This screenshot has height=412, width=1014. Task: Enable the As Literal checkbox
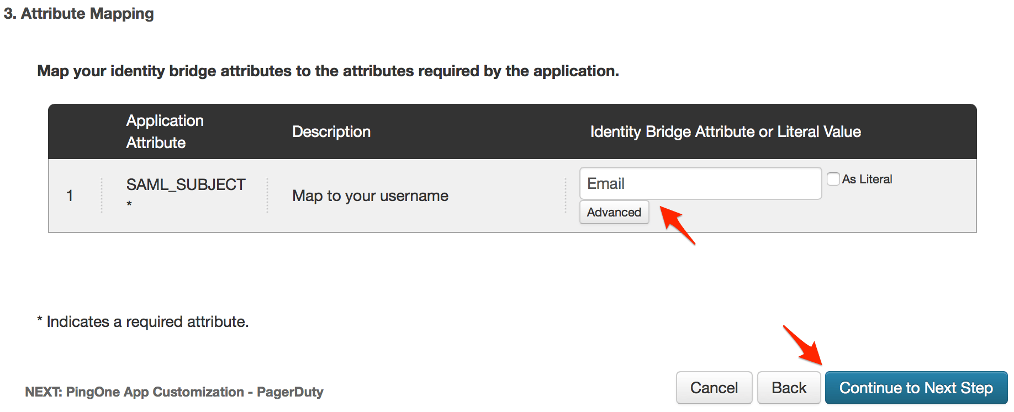833,179
